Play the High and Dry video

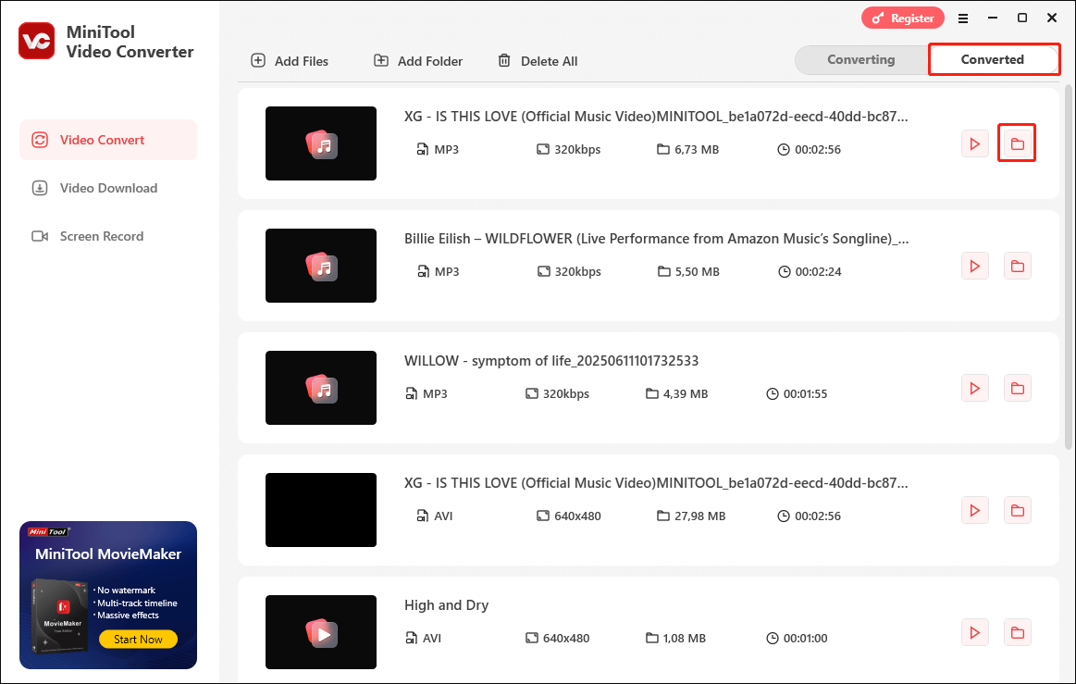point(974,632)
